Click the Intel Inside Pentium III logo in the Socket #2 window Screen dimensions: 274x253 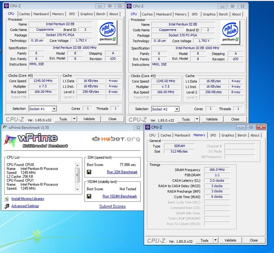[x=230, y=32]
